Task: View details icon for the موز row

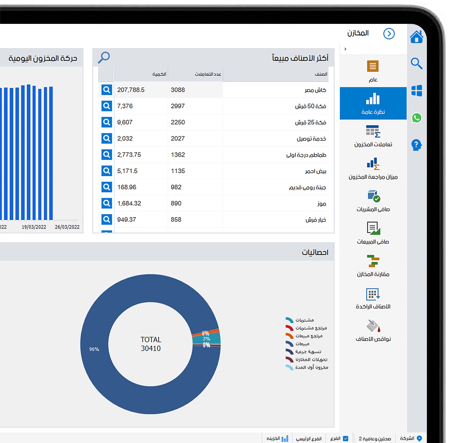Action: 106,203
